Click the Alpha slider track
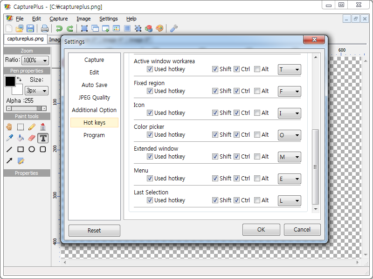Viewport: 373px width, 279px height. tap(26, 108)
